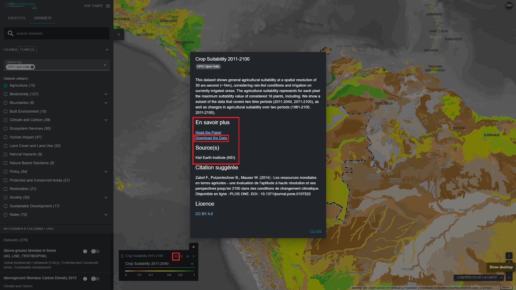This screenshot has height=290, width=516.
Task: Zoom out the map with minus button
Action: (509, 277)
